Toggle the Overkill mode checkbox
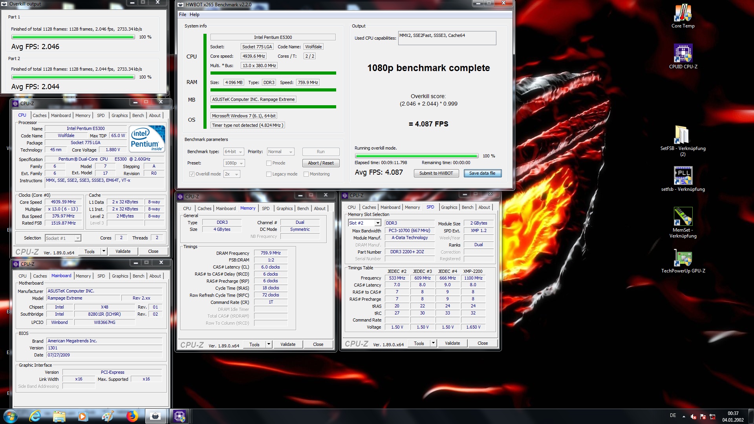Image resolution: width=754 pixels, height=424 pixels. [x=192, y=174]
